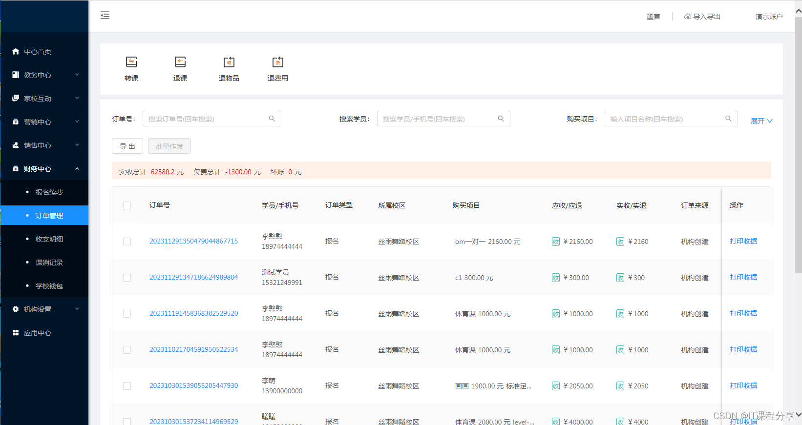Check the row for order ending 2529520

coord(127,314)
